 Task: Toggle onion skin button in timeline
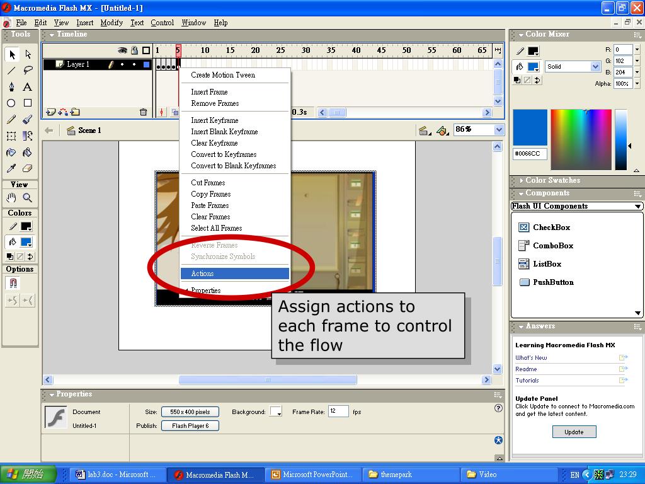(175, 112)
